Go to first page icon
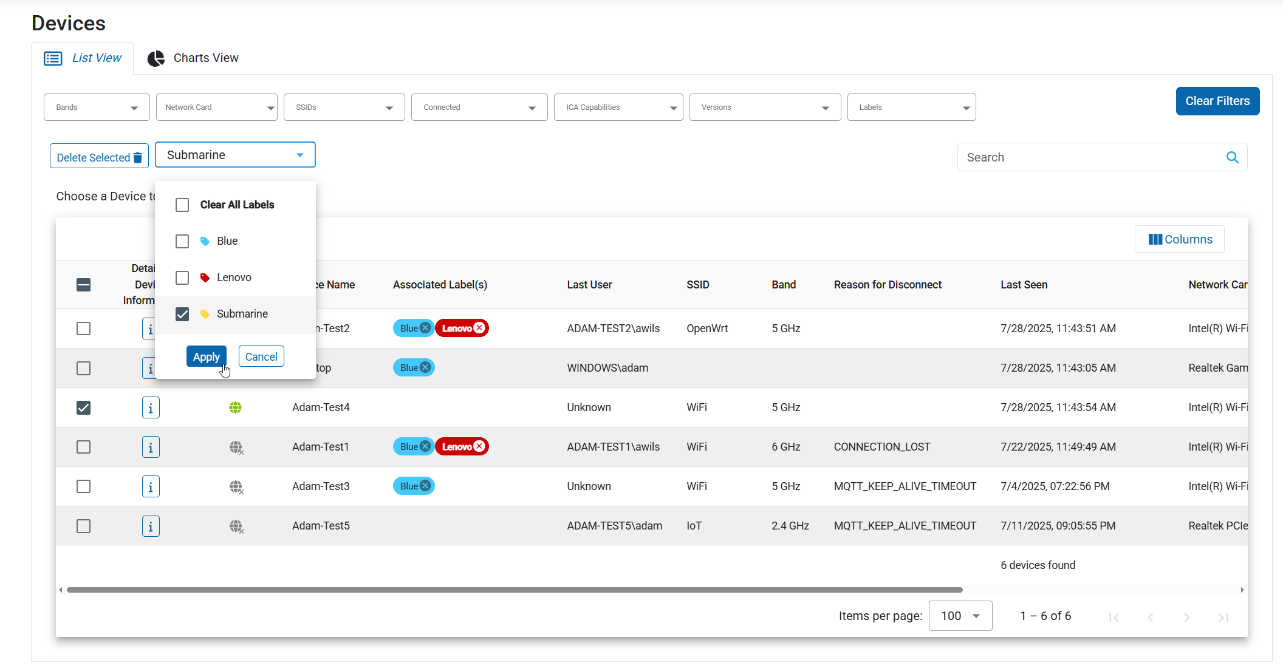The width and height of the screenshot is (1283, 671). coord(1114,617)
